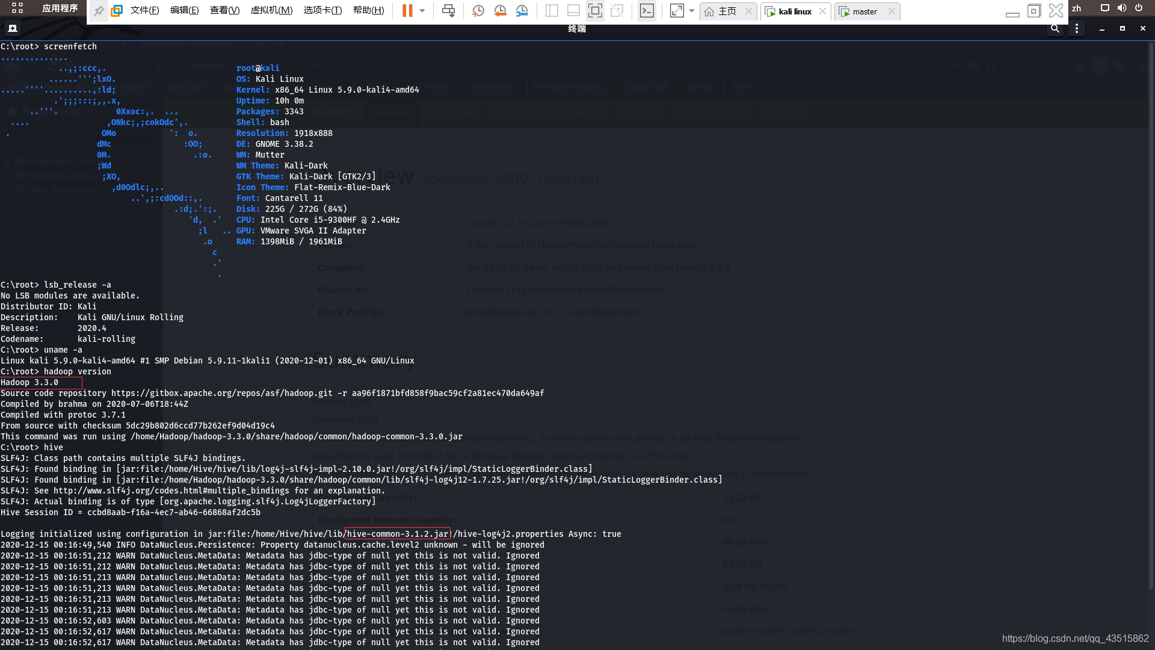The height and width of the screenshot is (650, 1155).
Task: Click the new terminal tab icon
Action: pyautogui.click(x=12, y=28)
